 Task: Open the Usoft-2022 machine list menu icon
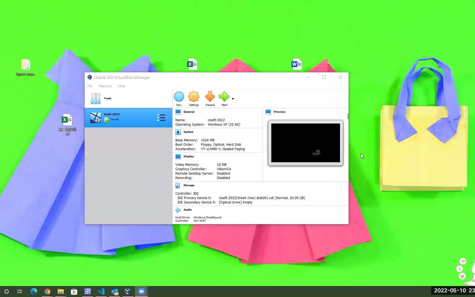point(161,118)
